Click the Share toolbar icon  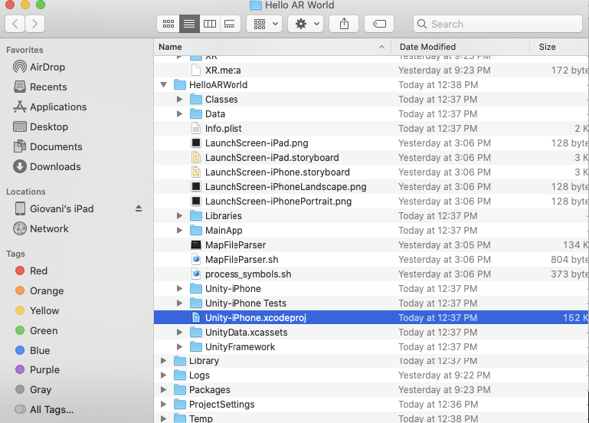click(344, 24)
